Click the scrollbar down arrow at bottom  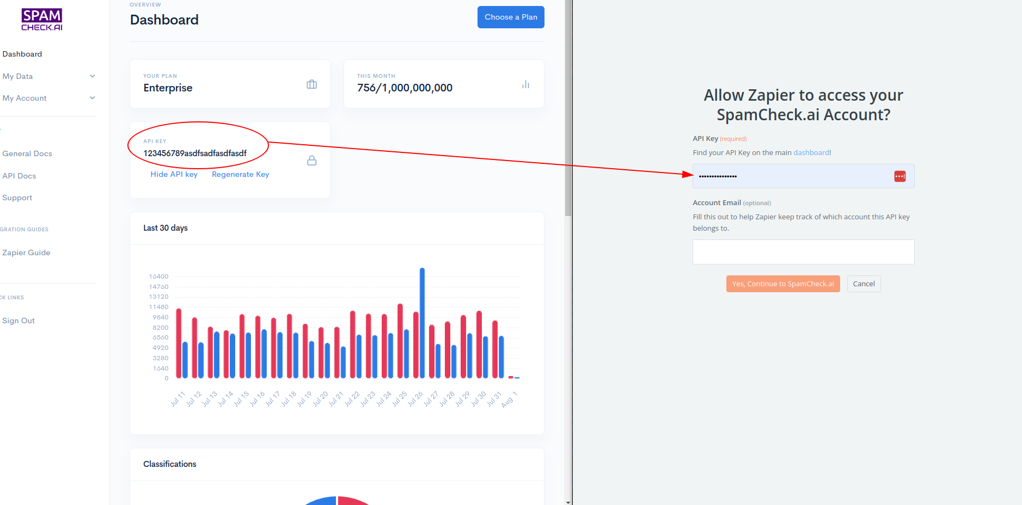tap(568, 502)
